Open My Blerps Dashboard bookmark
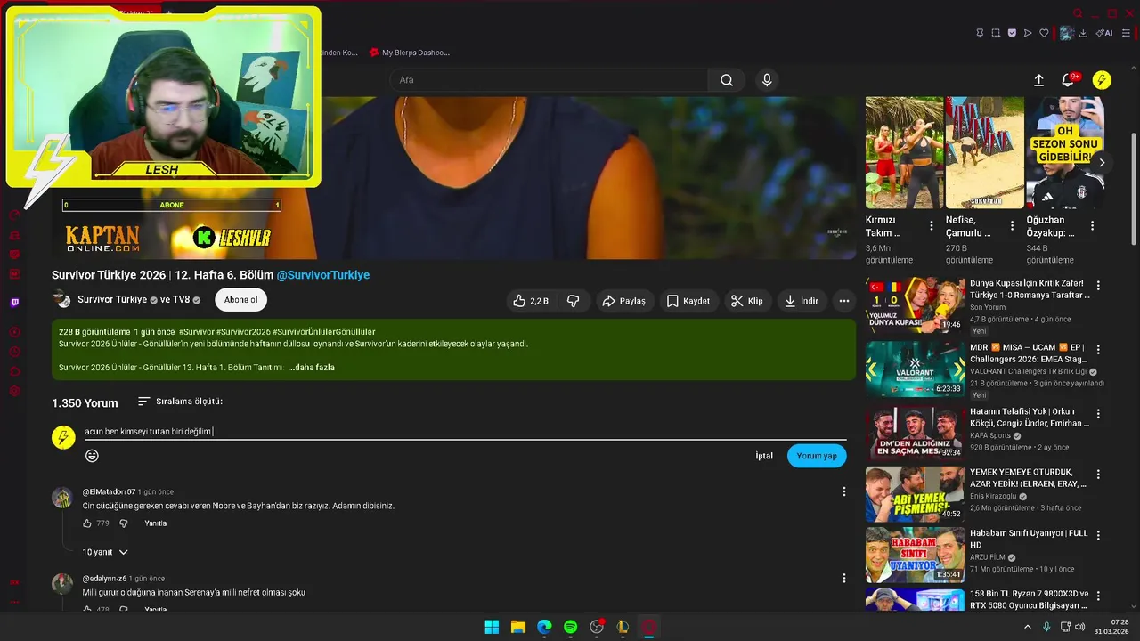 [410, 53]
